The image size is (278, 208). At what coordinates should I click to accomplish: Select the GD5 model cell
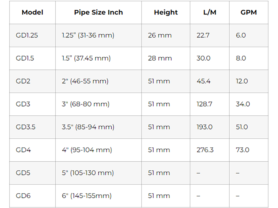tap(23, 173)
